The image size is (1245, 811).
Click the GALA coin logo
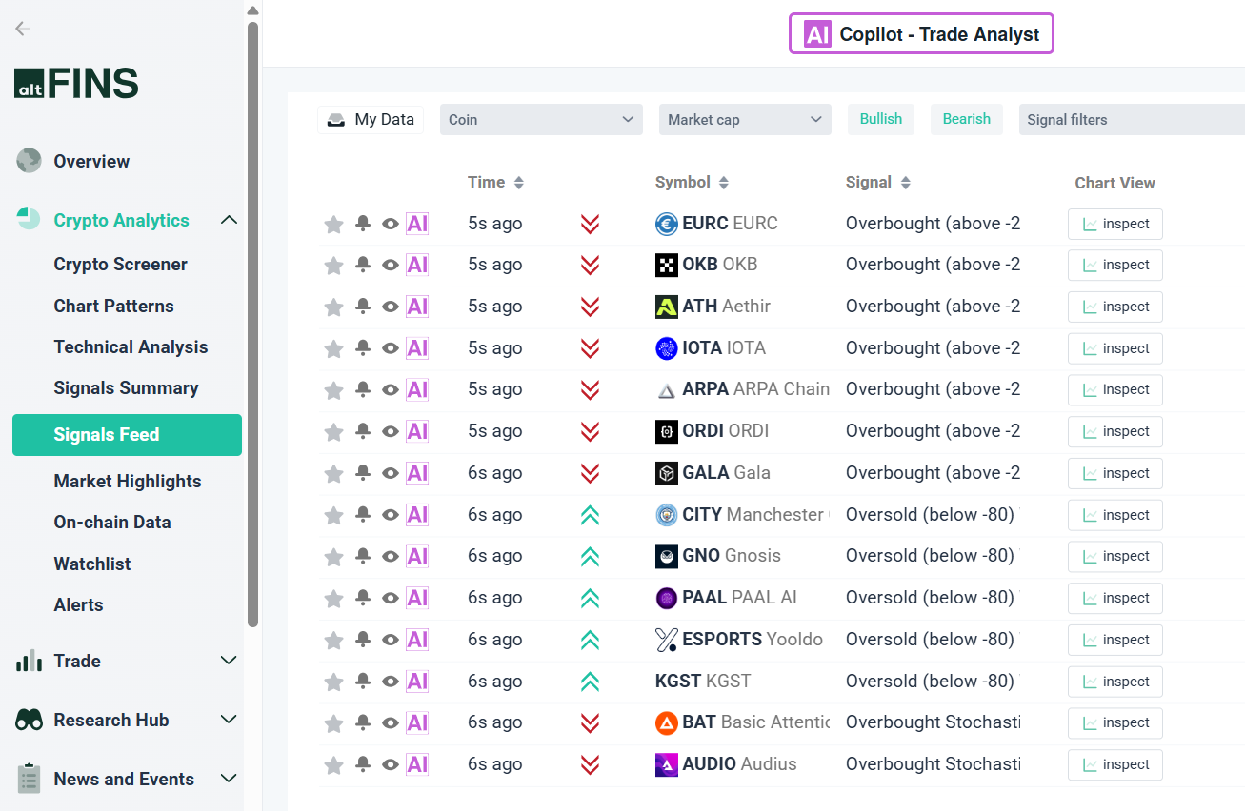click(667, 473)
